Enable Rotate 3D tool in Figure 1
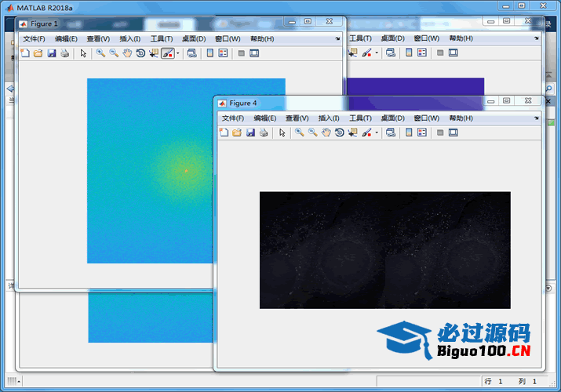 (x=140, y=53)
